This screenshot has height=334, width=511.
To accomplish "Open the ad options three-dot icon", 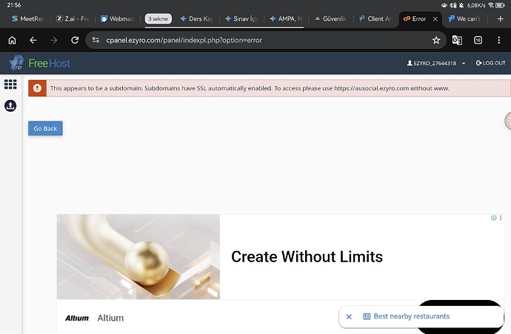I will (x=501, y=218).
